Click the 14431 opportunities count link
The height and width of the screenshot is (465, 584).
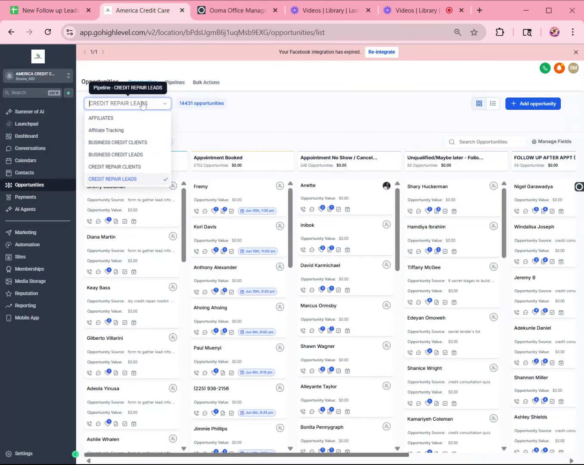coord(202,103)
